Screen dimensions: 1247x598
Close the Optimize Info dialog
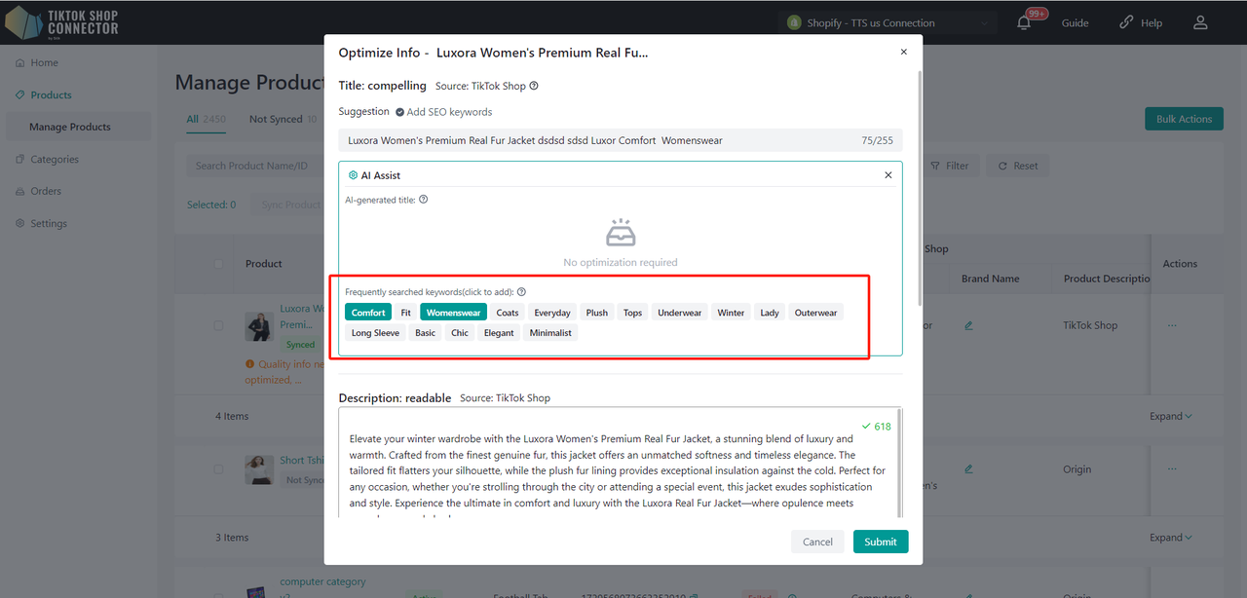903,53
